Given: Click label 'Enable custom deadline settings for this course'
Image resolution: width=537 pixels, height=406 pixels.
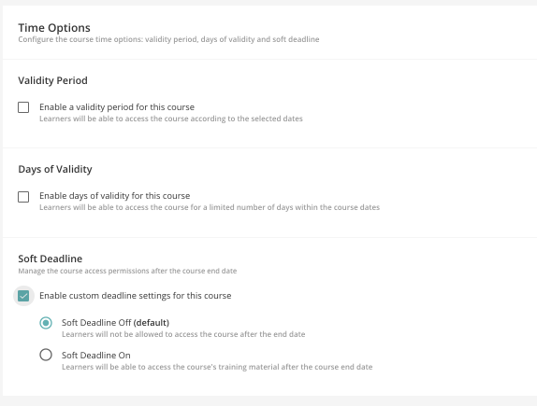Looking at the screenshot, I should 136,296.
